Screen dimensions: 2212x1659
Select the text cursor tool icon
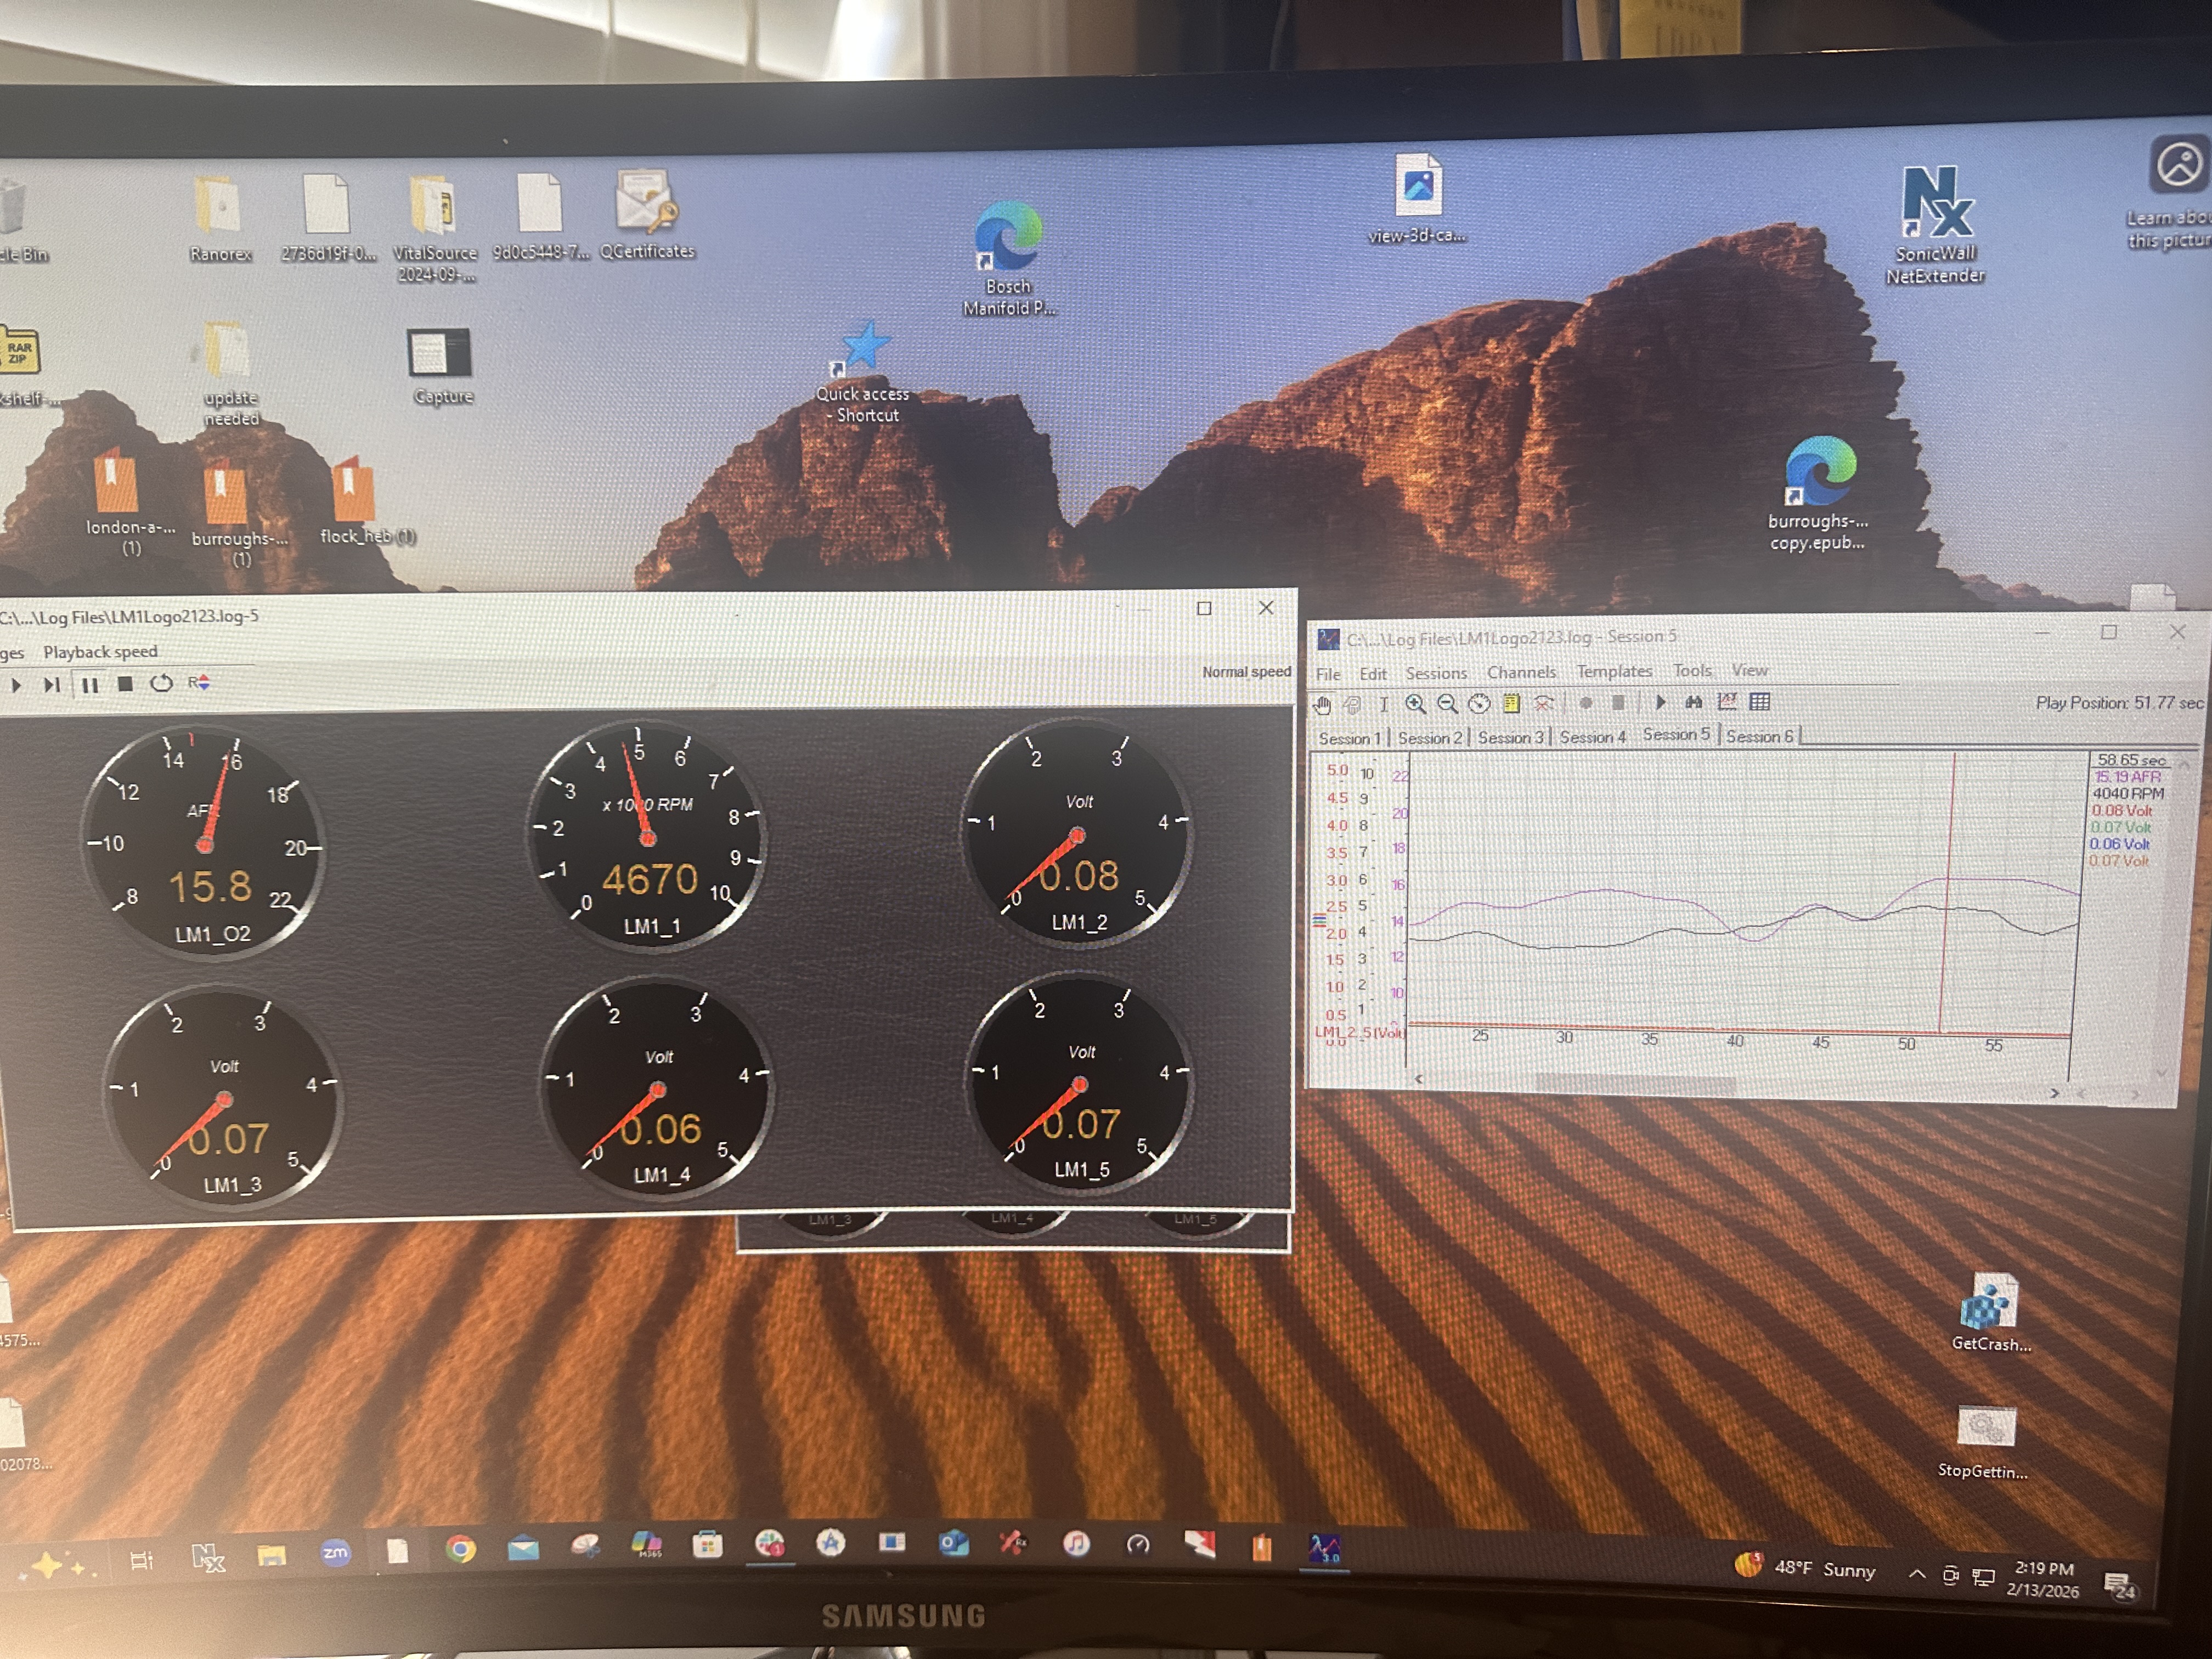pos(1384,704)
